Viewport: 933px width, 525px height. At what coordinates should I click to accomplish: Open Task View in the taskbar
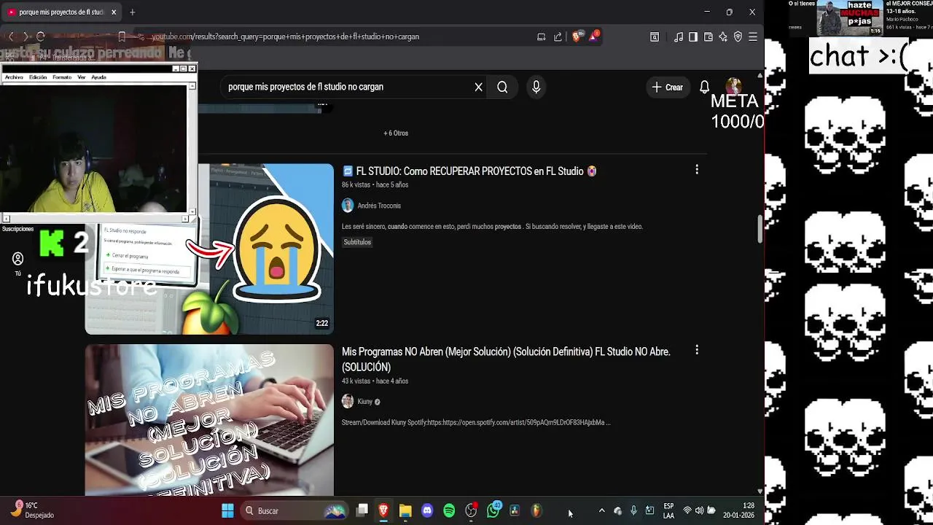click(362, 510)
